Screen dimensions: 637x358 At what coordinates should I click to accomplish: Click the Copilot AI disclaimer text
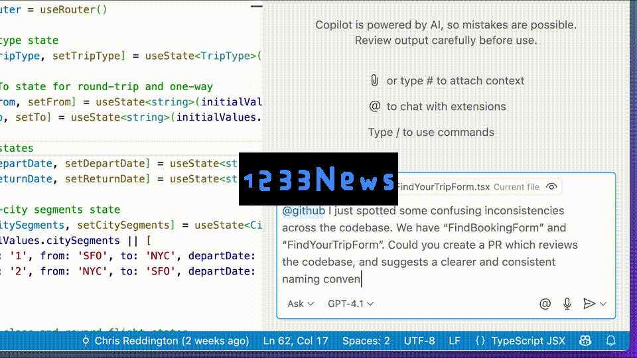tap(446, 32)
